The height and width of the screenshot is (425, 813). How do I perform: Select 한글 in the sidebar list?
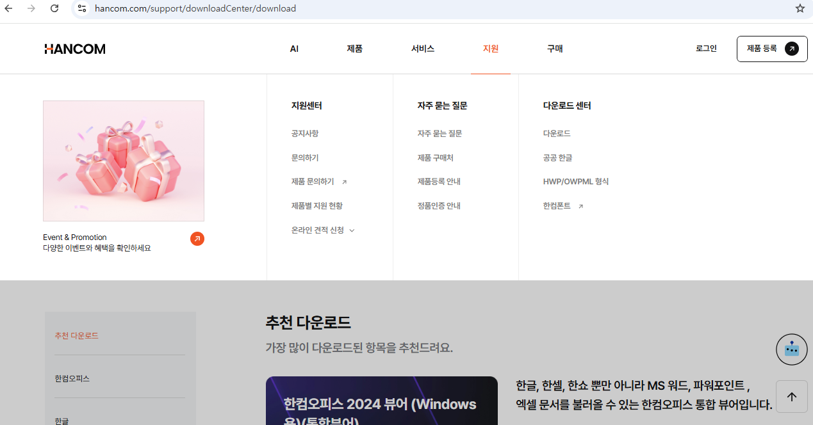(60, 421)
